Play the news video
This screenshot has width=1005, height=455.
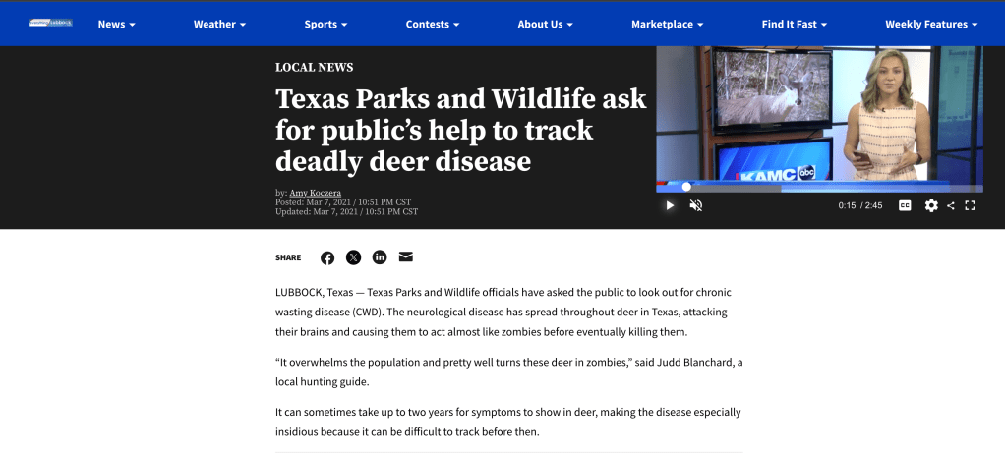[670, 205]
